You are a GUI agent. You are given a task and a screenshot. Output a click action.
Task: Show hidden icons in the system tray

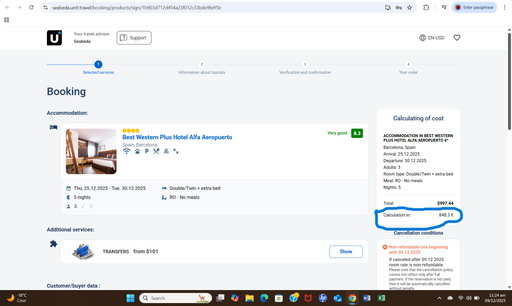[439, 298]
